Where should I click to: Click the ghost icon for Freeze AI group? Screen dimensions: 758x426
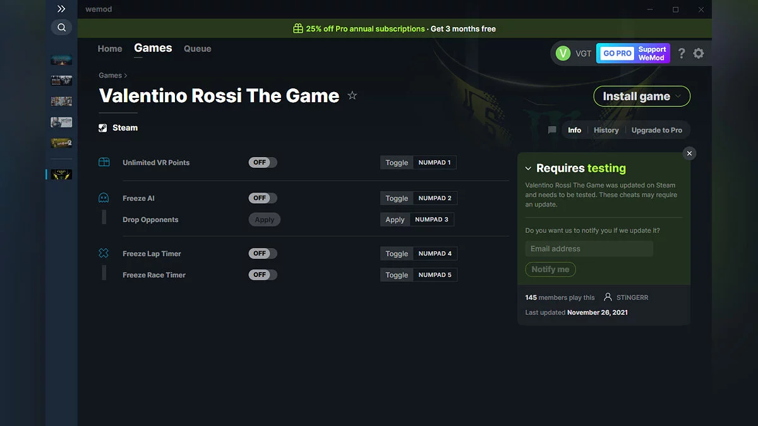(104, 198)
